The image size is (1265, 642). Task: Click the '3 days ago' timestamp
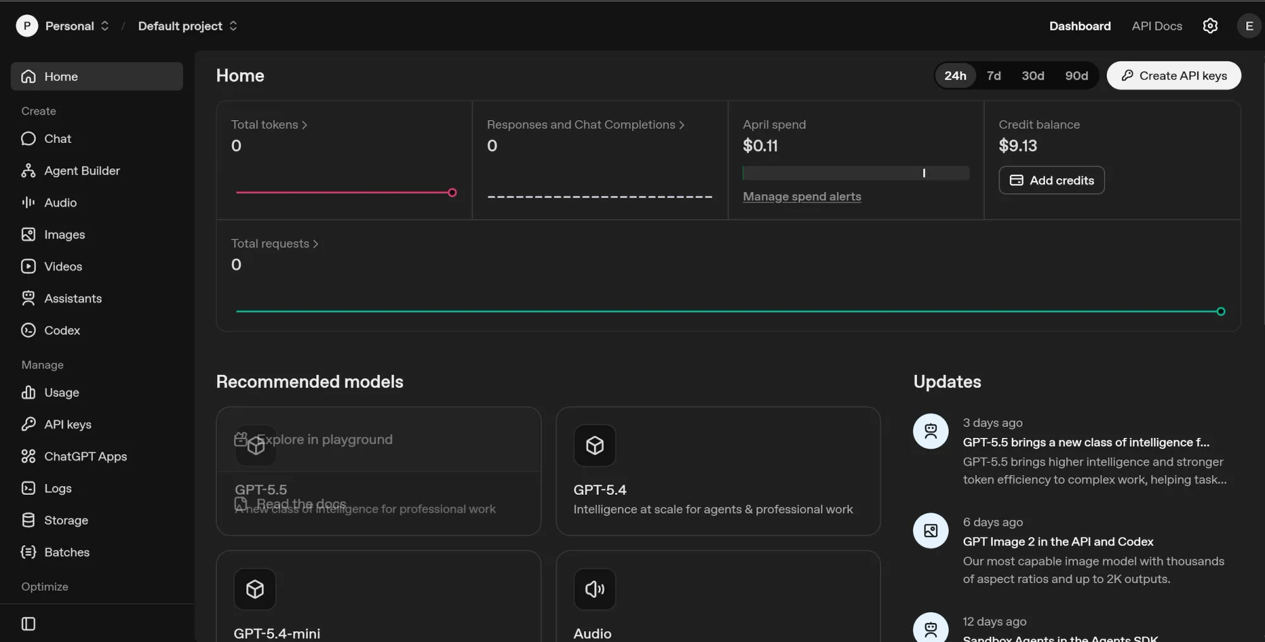[992, 423]
